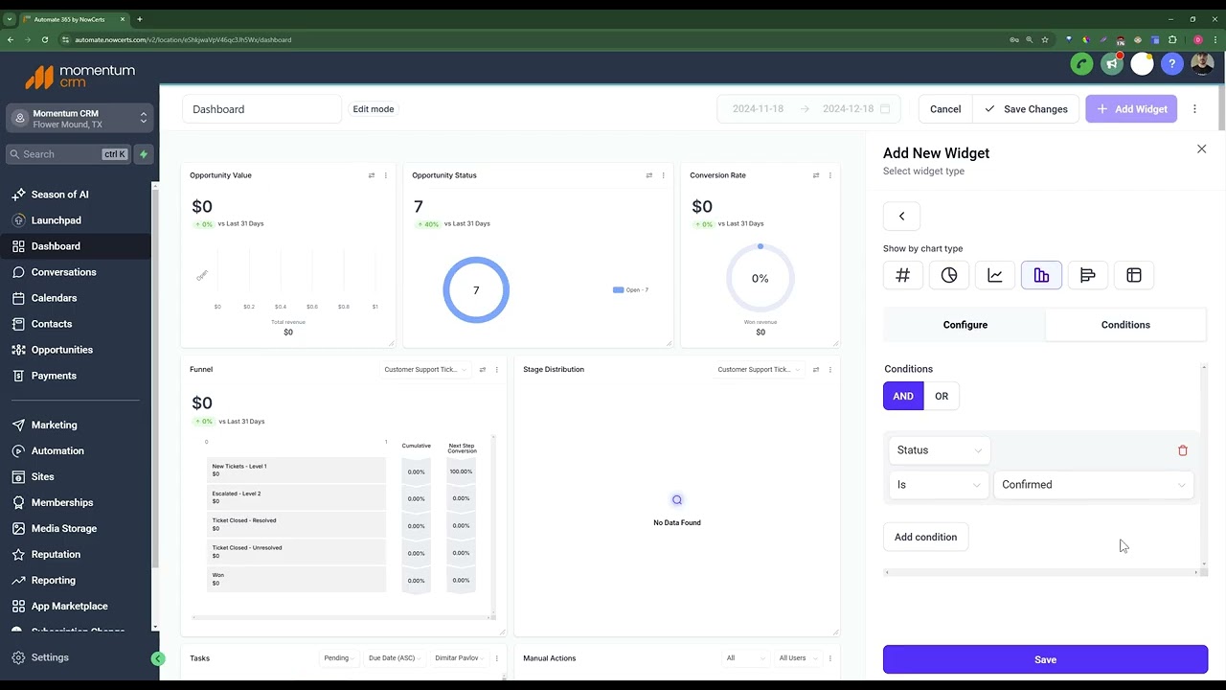
Task: Click the purple Save button
Action: 1045,659
